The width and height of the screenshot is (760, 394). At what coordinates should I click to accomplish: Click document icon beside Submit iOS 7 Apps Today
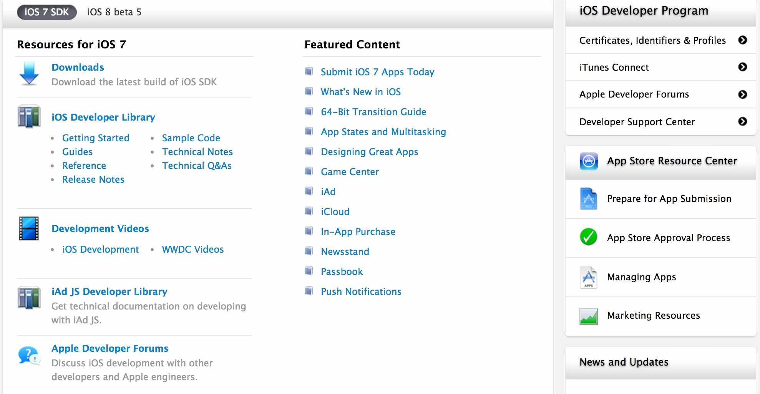click(309, 71)
